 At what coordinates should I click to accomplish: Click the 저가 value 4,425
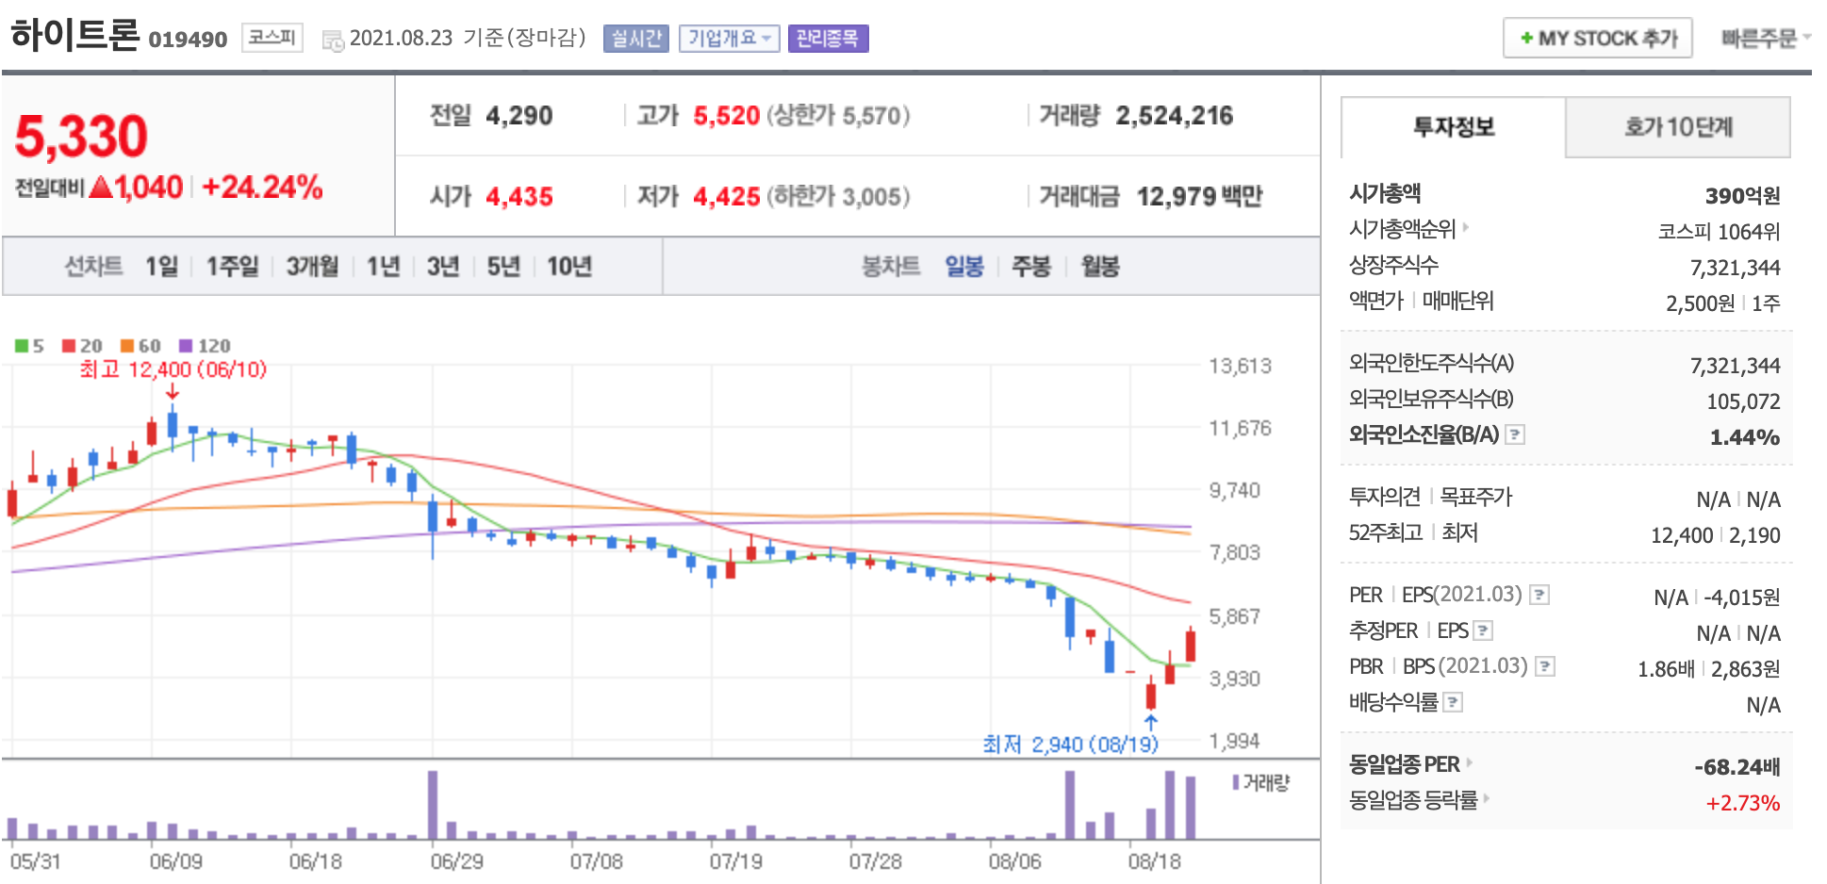pos(726,196)
